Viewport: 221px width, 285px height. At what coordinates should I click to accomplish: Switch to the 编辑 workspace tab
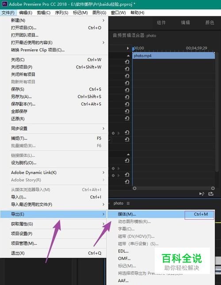185,22
